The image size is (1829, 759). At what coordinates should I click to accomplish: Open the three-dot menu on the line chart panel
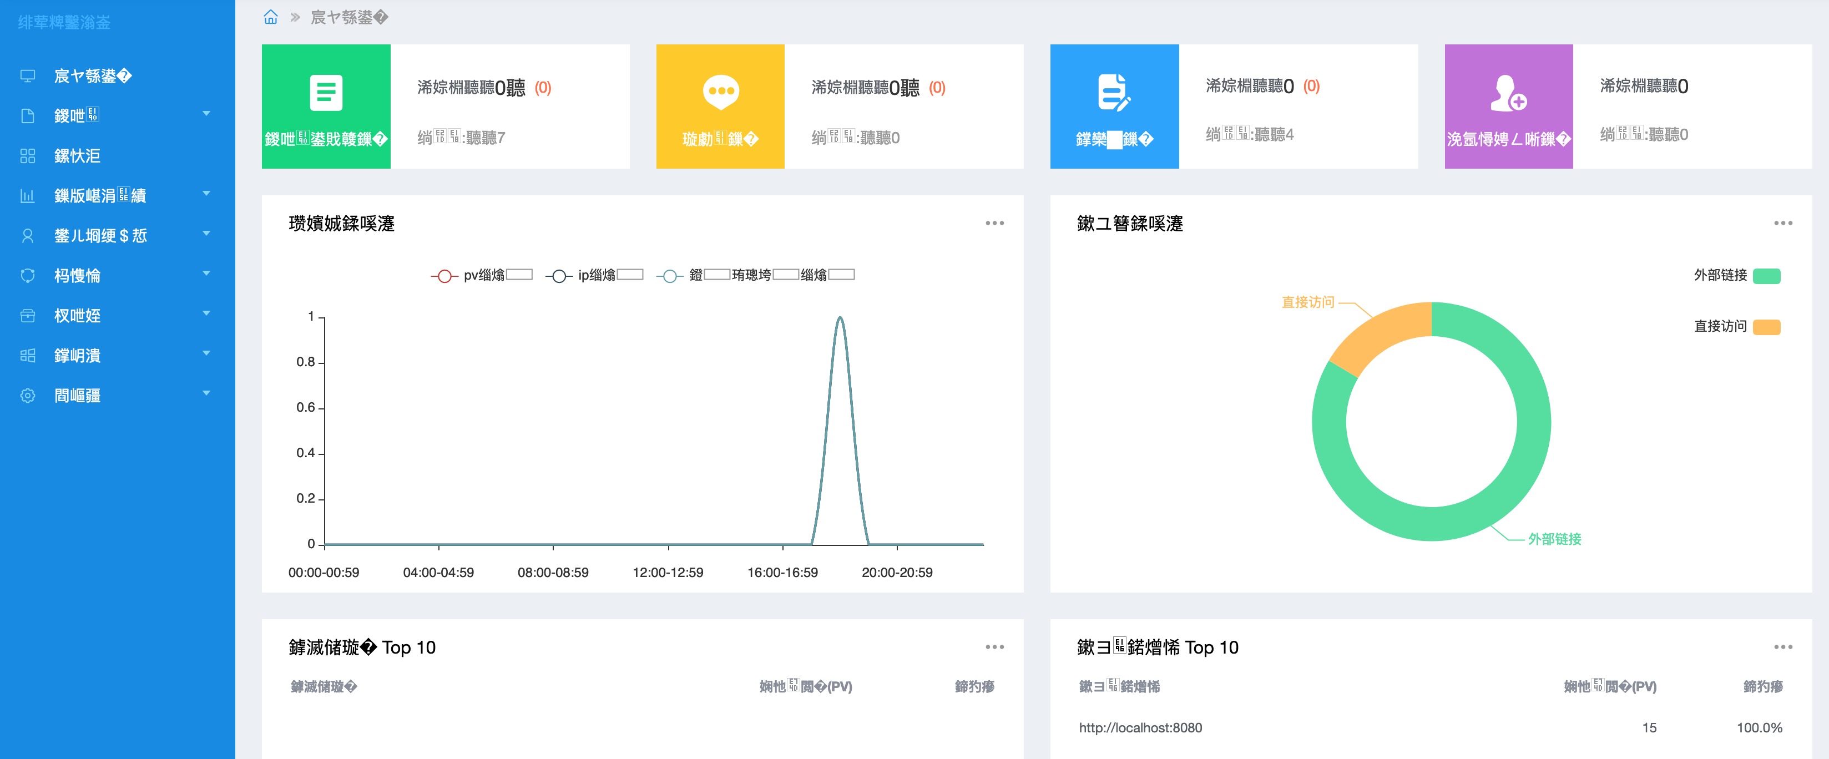[x=994, y=223]
